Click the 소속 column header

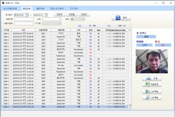point(79,30)
